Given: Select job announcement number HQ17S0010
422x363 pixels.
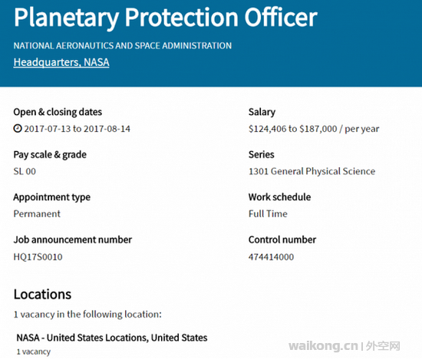Looking at the screenshot, I should (38, 257).
